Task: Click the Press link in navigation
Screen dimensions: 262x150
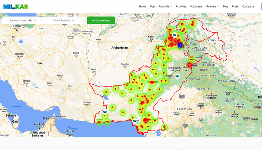Action: click(x=235, y=6)
